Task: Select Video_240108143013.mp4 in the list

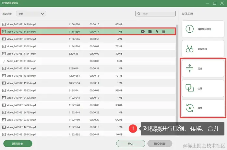Action: (88, 46)
